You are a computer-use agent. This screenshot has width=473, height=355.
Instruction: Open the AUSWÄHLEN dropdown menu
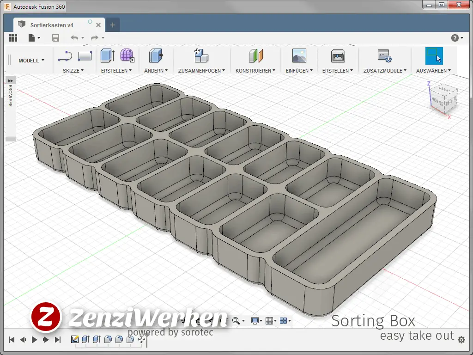tap(433, 71)
